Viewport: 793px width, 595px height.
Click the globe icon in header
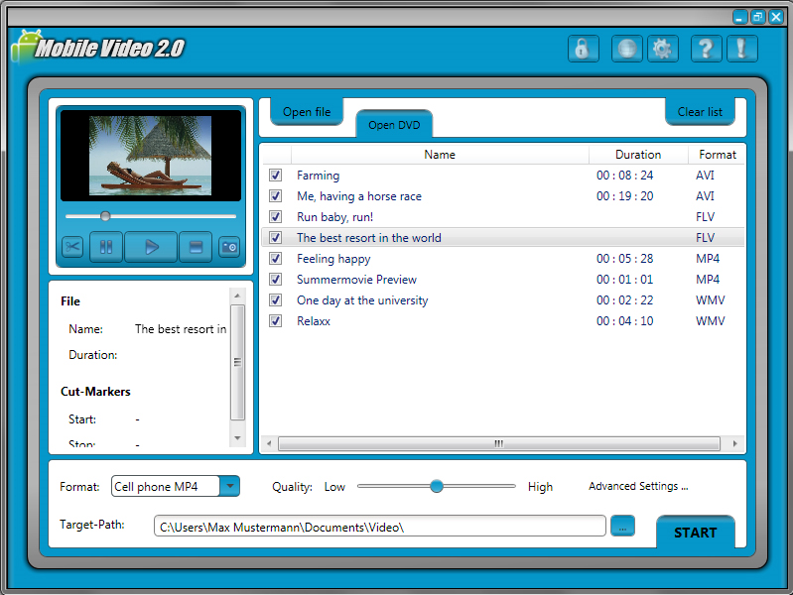[x=626, y=49]
